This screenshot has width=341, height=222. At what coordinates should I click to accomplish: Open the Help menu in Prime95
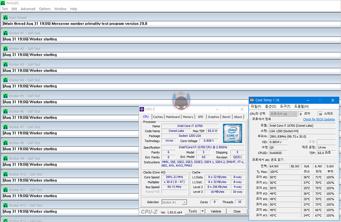pos(74,9)
